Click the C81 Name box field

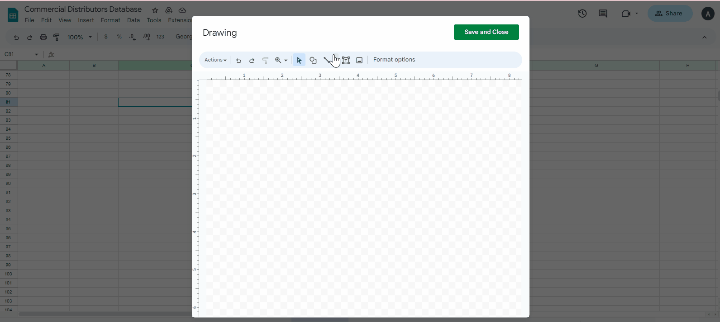[17, 54]
